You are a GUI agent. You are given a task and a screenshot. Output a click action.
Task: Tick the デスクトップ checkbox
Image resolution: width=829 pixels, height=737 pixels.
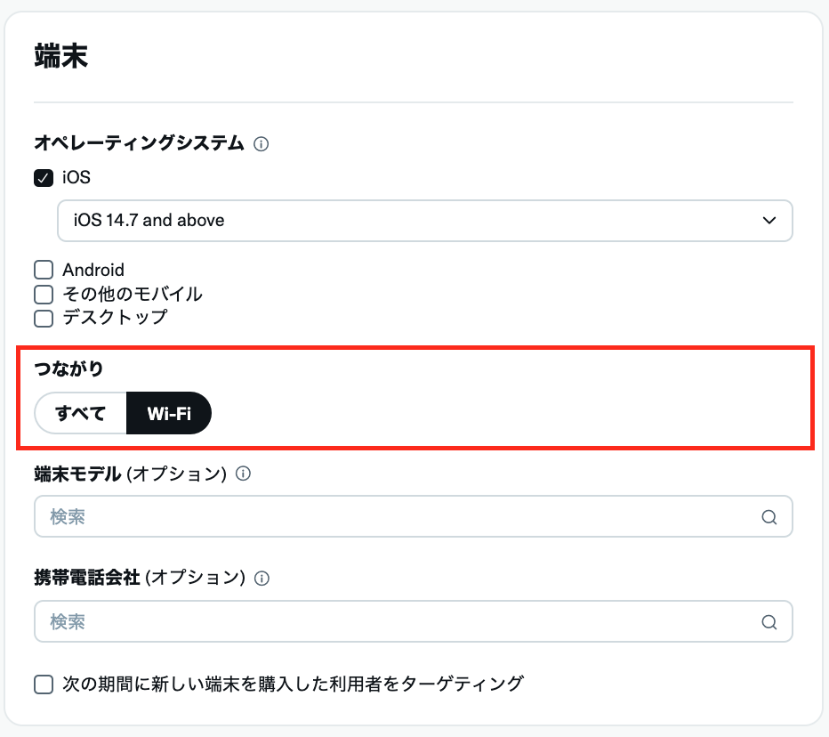(44, 318)
